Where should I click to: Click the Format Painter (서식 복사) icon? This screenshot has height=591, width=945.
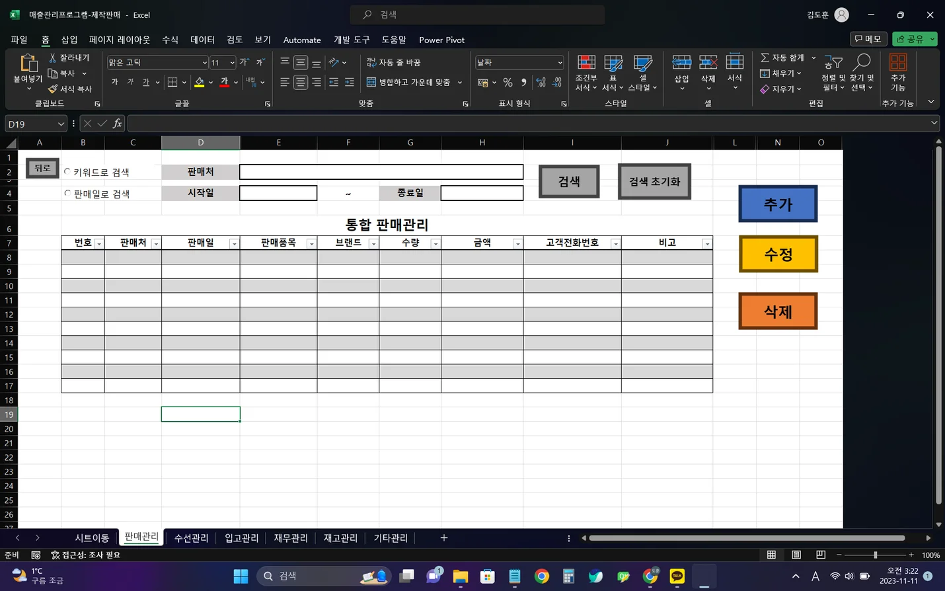coord(53,89)
